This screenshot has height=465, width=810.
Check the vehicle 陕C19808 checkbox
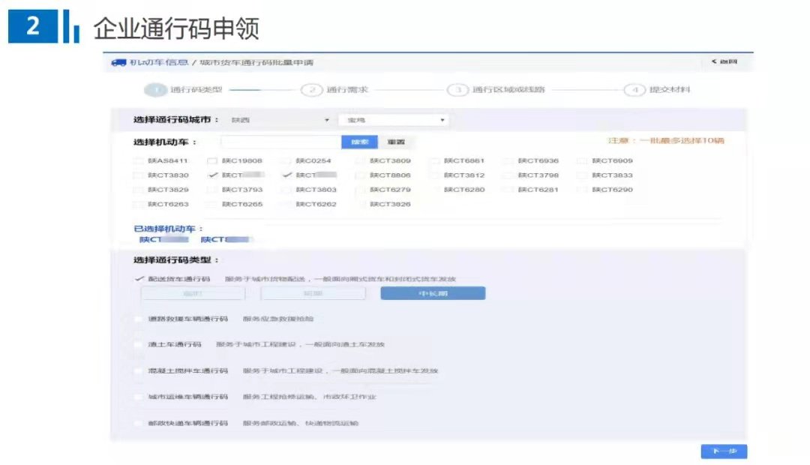click(212, 160)
